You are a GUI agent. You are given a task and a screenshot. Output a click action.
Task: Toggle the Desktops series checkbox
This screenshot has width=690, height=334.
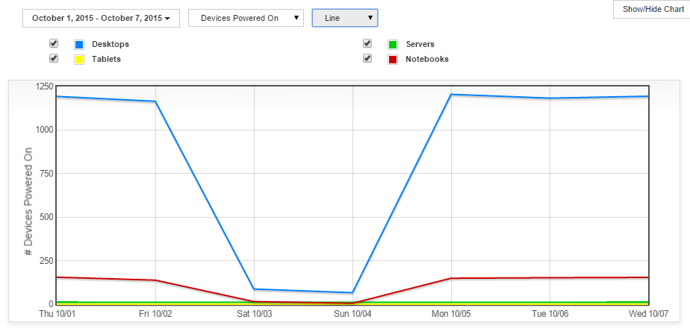[x=54, y=44]
